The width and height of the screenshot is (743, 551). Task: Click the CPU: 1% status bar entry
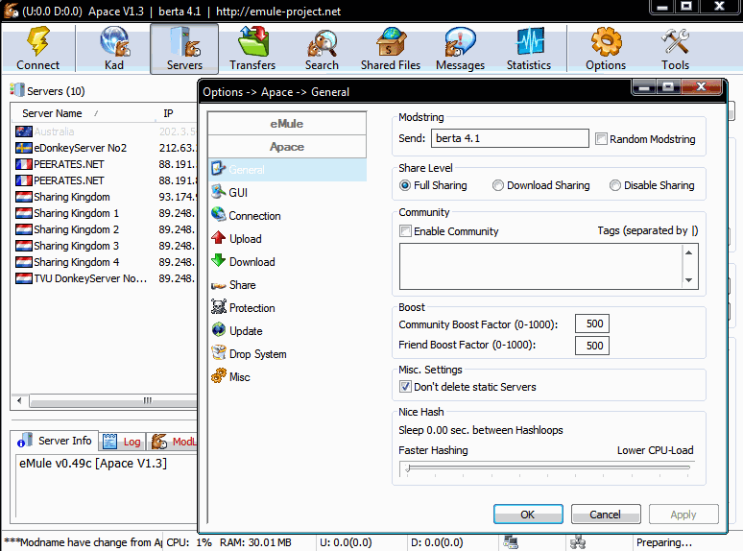coord(189,542)
